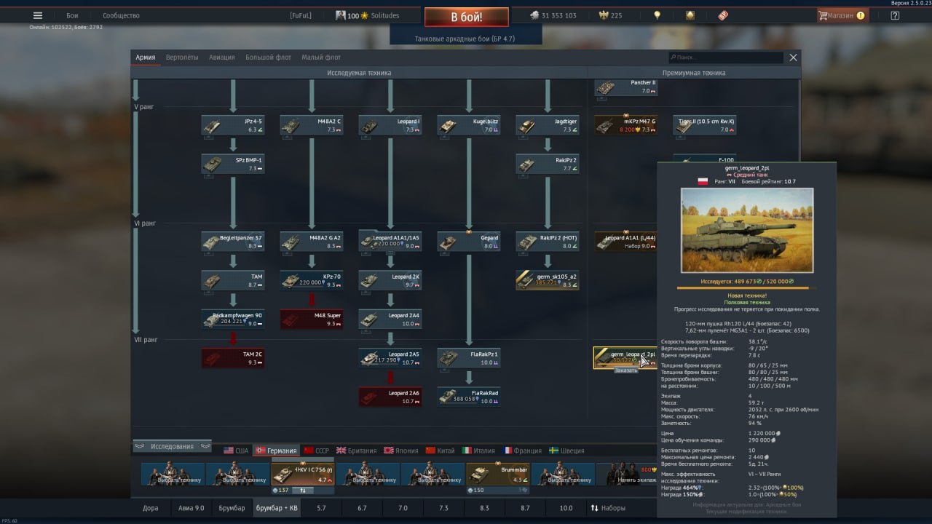
Task: Select the Leopard 2A4 card
Action: [390, 319]
